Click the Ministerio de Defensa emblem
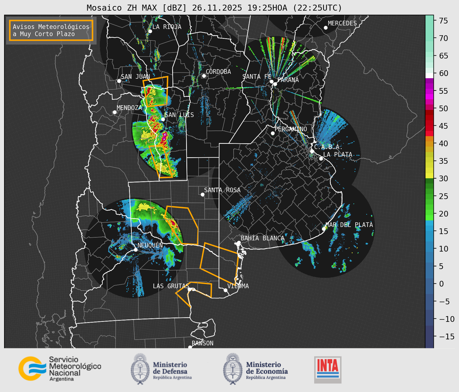 (140, 369)
